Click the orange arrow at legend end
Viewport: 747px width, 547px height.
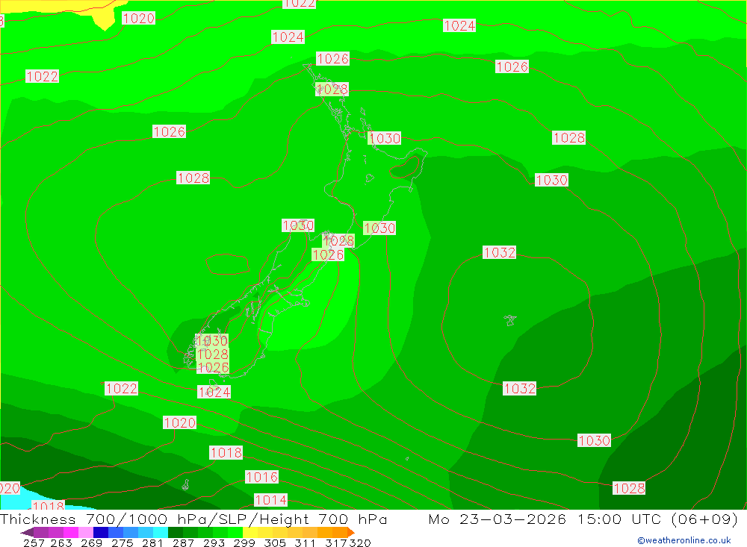pyautogui.click(x=350, y=532)
